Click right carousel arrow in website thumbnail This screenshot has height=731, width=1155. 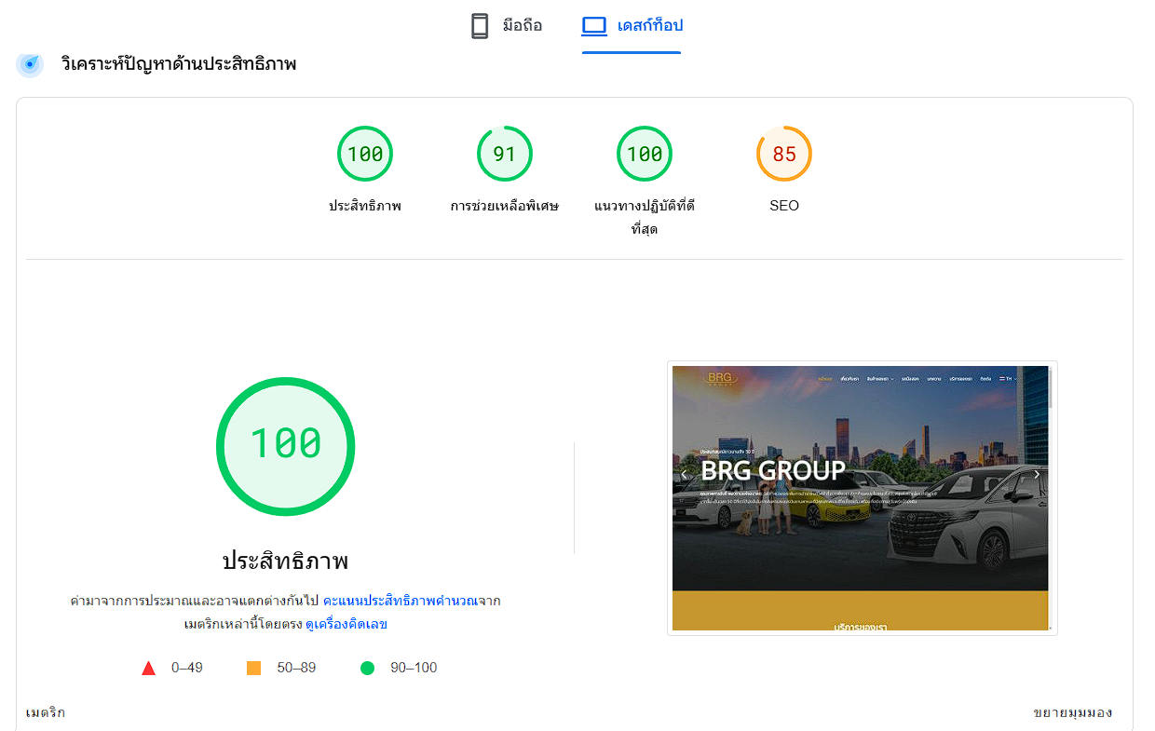(x=1037, y=475)
